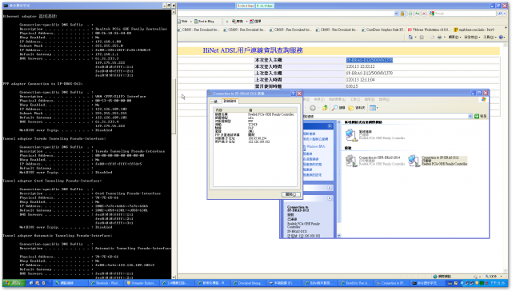Click the Forward arrow in Network Connections
This screenshot has width=512, height=291.
click(x=313, y=108)
